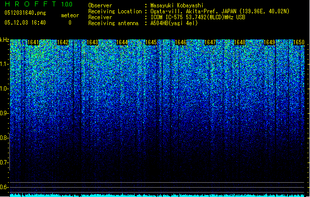Select receiver text ICOM IC-575 53.7492 MHz USB
Viewport: 310px width, 197px height.
(x=198, y=17)
